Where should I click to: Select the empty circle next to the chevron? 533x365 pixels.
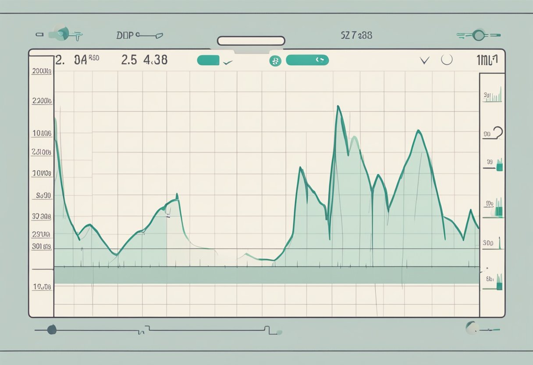pyautogui.click(x=447, y=60)
